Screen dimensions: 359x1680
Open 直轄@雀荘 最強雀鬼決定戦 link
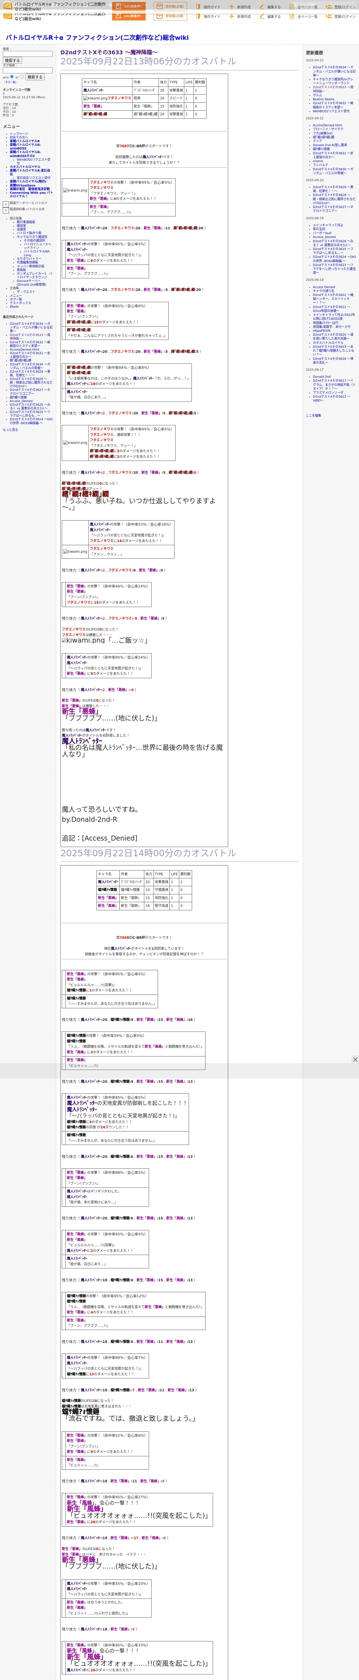tap(29, 189)
